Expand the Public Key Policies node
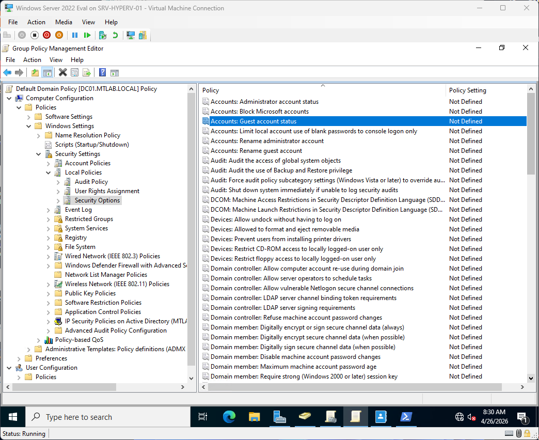This screenshot has width=539, height=440. tap(49, 293)
